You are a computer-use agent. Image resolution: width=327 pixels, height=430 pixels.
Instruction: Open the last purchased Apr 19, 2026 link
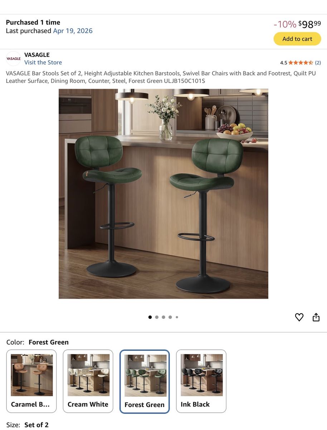point(73,31)
